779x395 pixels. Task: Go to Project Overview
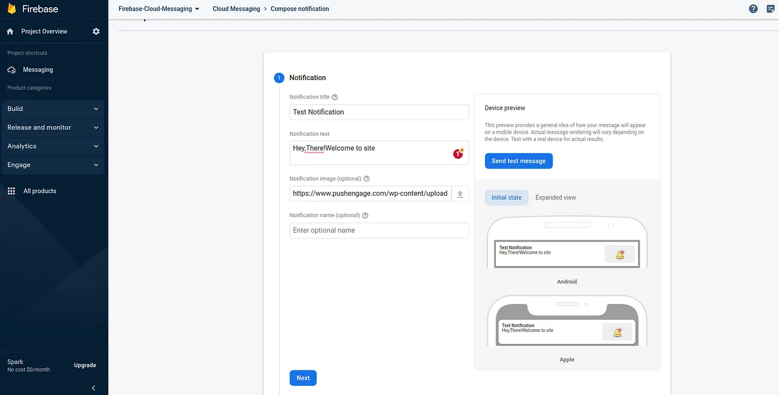(x=44, y=32)
